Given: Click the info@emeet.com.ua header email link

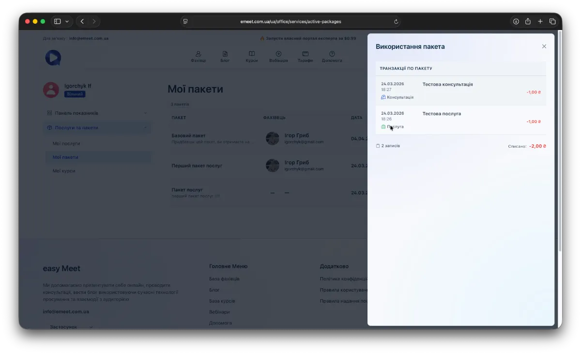Looking at the screenshot, I should tap(89, 38).
